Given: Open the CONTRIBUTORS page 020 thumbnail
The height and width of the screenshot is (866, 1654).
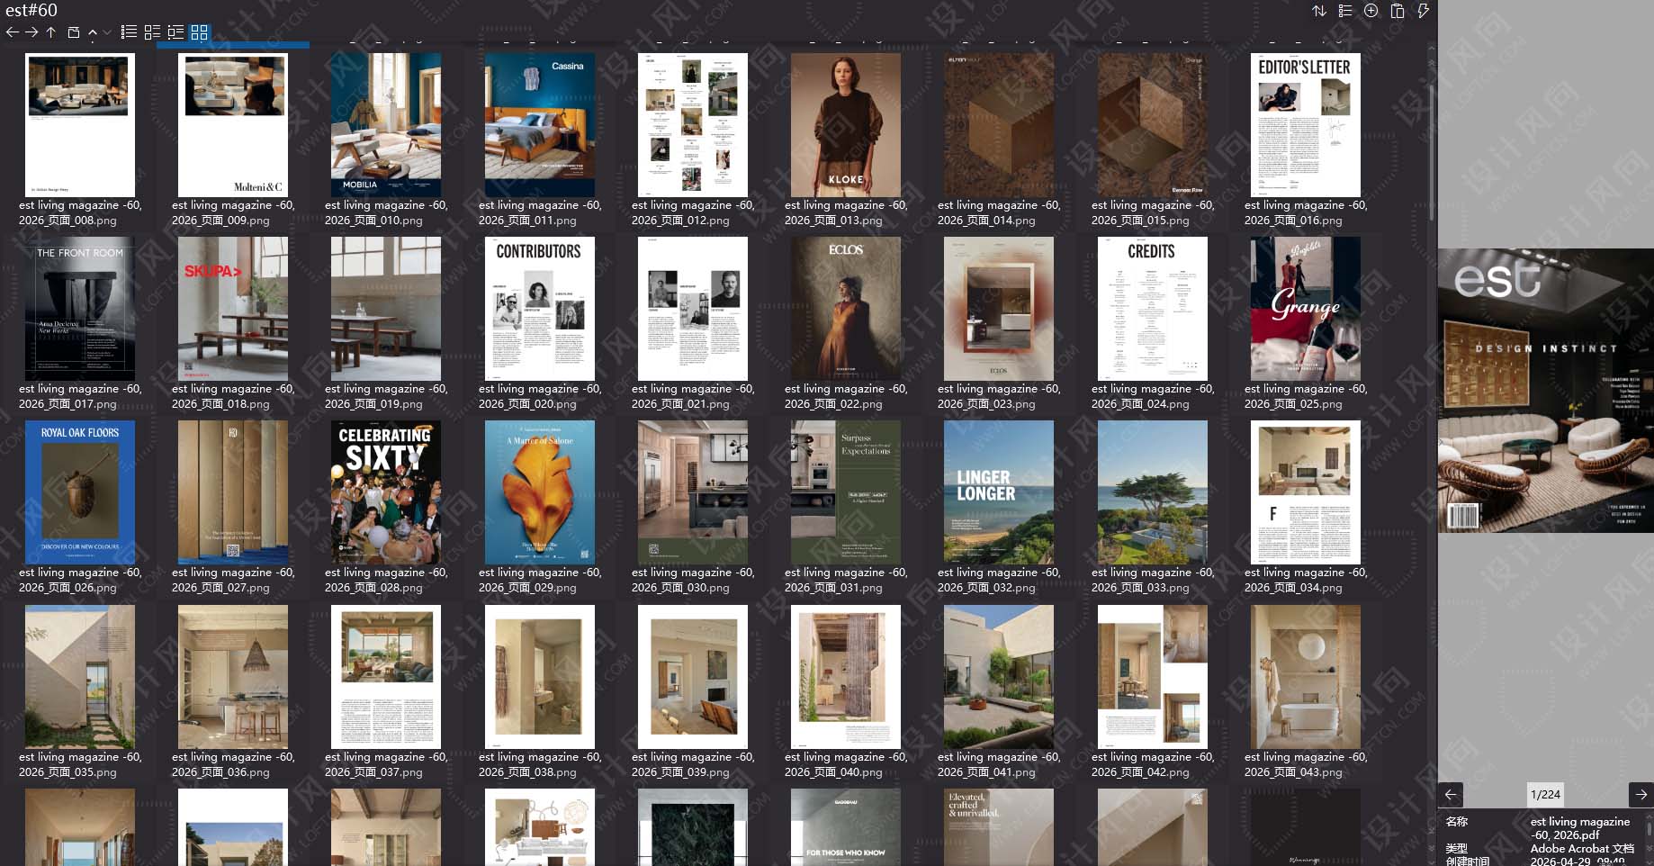Looking at the screenshot, I should [539, 309].
